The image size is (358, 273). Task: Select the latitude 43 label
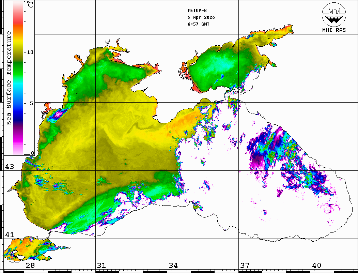[x=9, y=167]
